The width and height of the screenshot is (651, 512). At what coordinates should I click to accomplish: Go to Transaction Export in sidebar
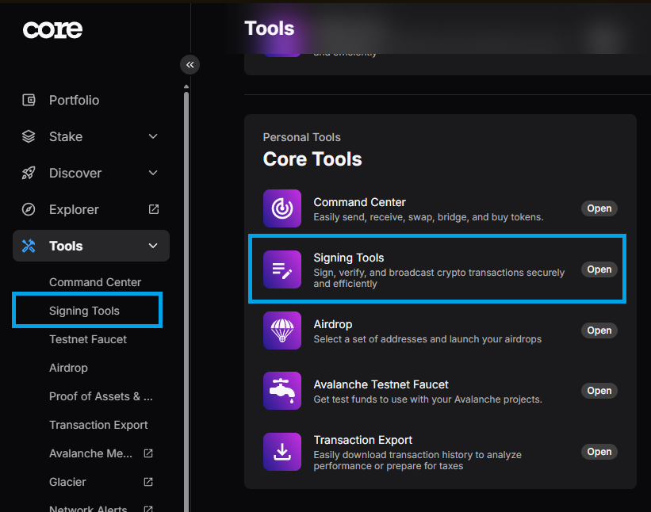(x=98, y=425)
